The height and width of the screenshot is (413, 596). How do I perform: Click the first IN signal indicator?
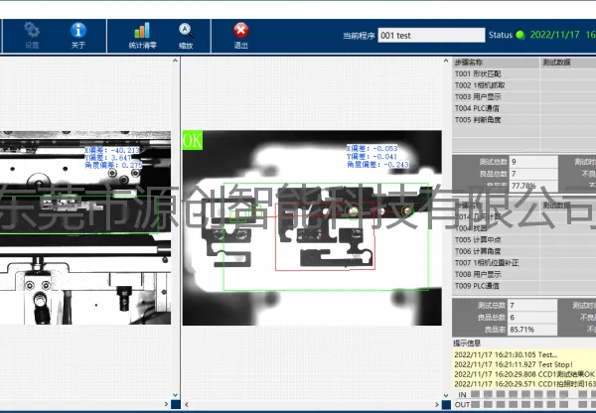[475, 394]
